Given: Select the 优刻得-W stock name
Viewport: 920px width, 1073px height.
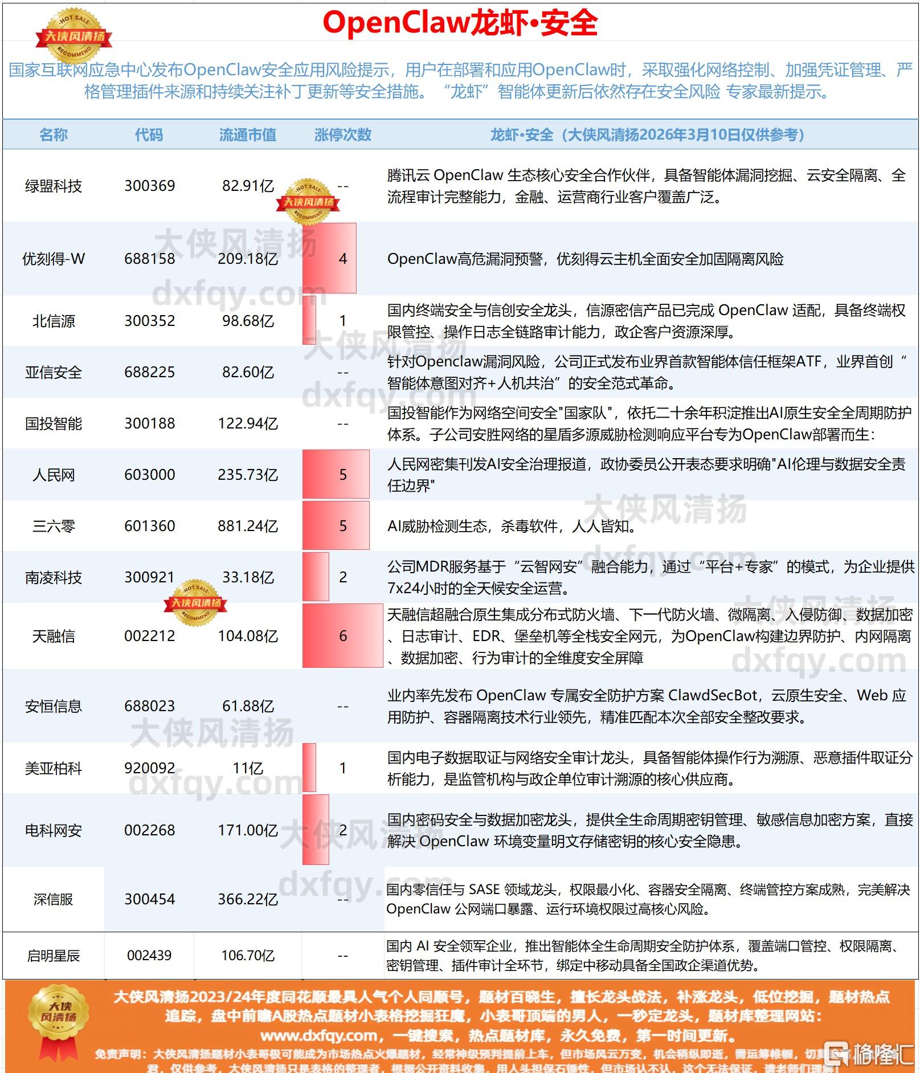Looking at the screenshot, I should [54, 259].
